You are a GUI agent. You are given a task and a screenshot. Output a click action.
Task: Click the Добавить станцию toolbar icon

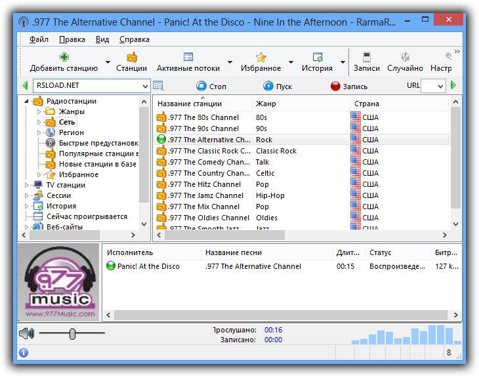64,57
